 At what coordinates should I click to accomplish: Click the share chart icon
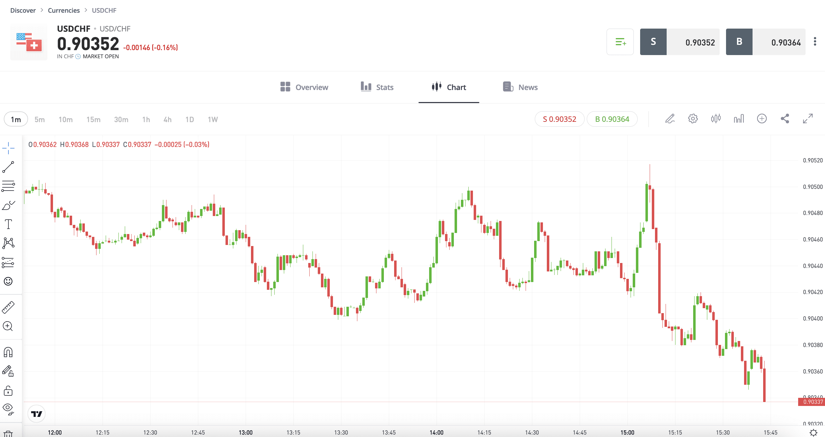(x=785, y=119)
